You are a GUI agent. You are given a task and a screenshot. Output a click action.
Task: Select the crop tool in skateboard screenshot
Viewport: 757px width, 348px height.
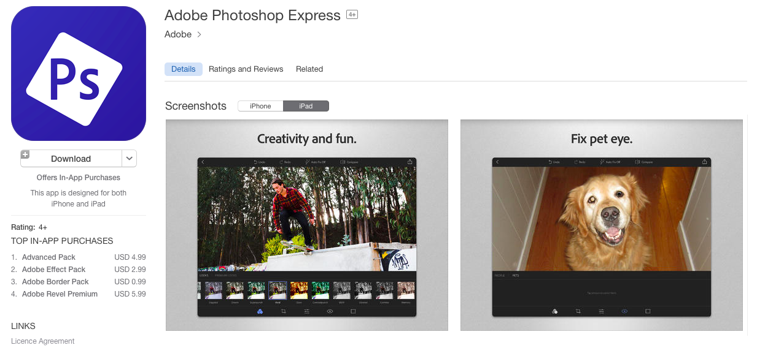pos(284,311)
